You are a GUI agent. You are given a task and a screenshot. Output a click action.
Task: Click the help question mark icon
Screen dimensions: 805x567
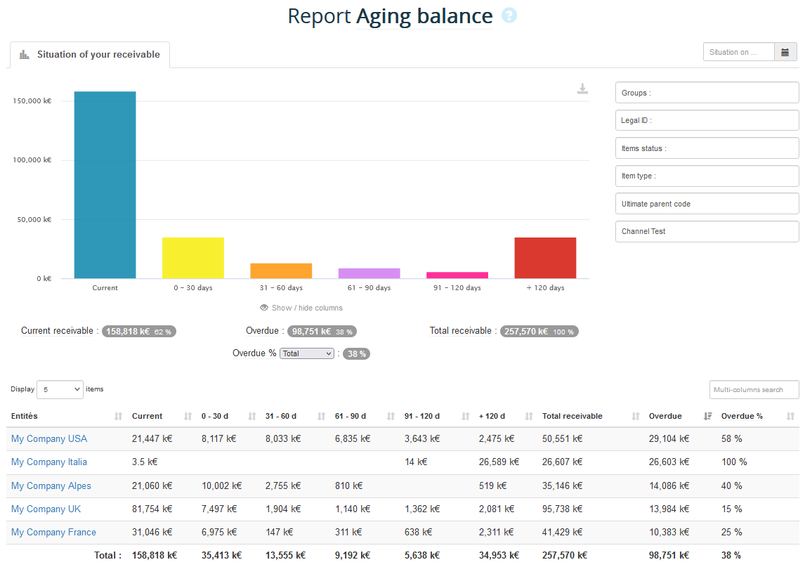[509, 16]
